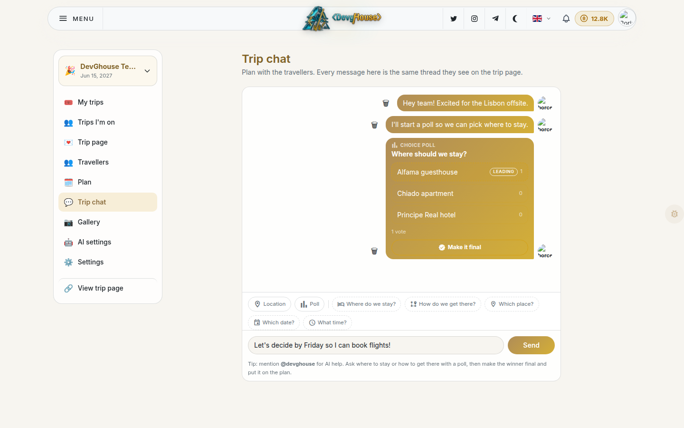Focus the chat message input
Image resolution: width=684 pixels, height=428 pixels.
(376, 345)
